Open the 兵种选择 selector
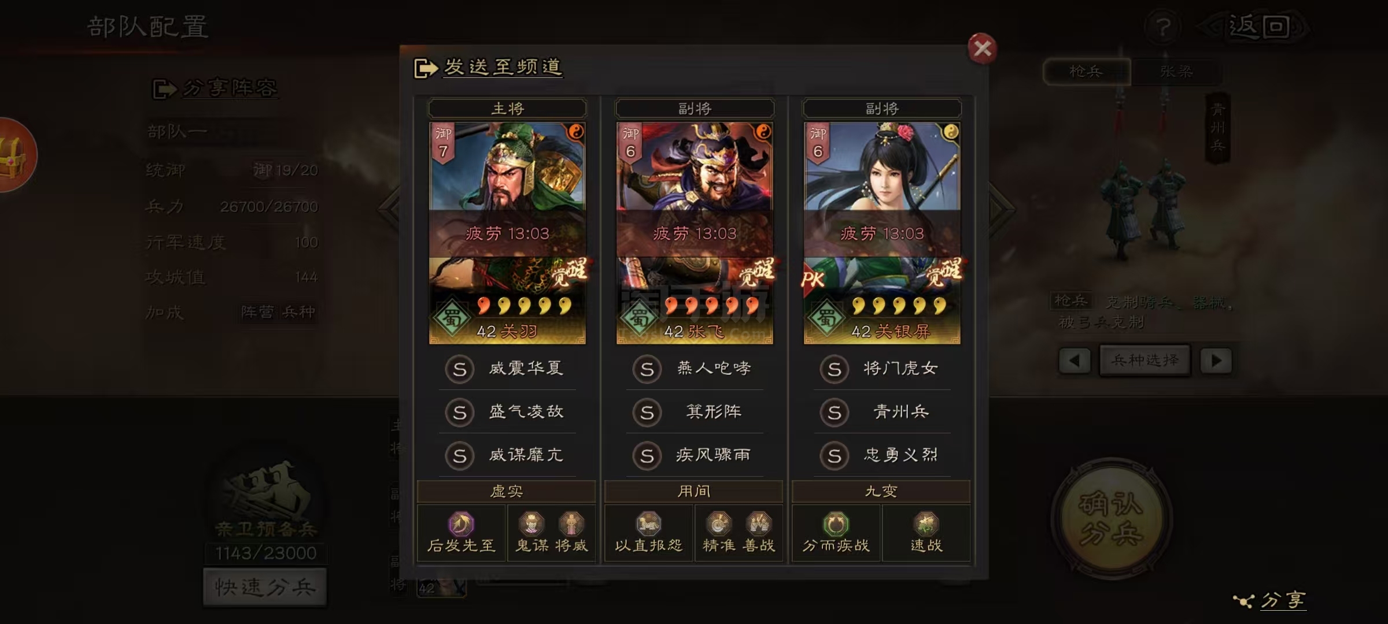1388x624 pixels. (1145, 361)
